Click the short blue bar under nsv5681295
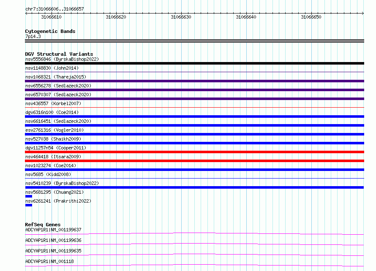 (29, 196)
